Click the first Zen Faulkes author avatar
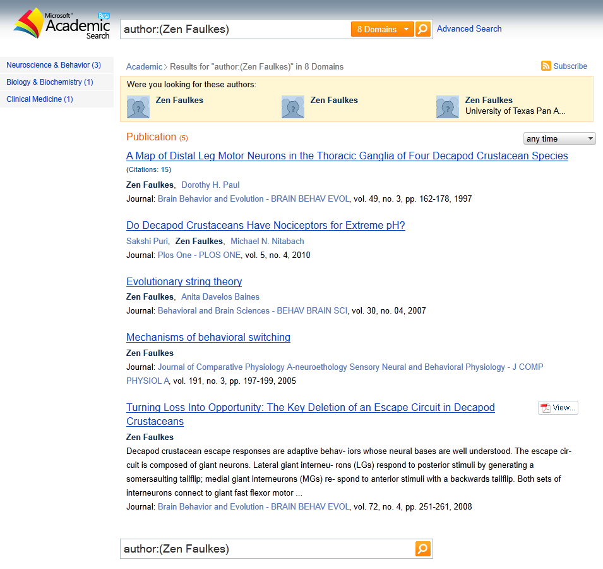 pos(138,106)
